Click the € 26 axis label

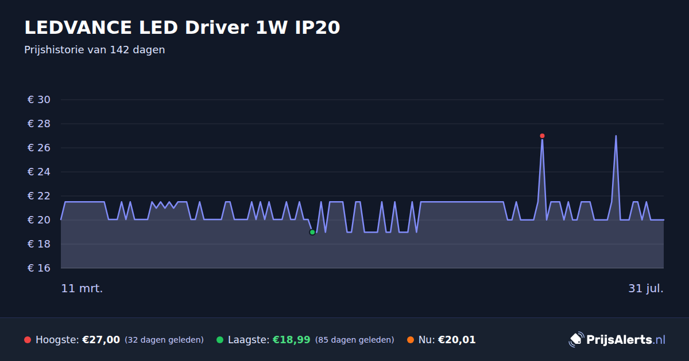point(39,148)
